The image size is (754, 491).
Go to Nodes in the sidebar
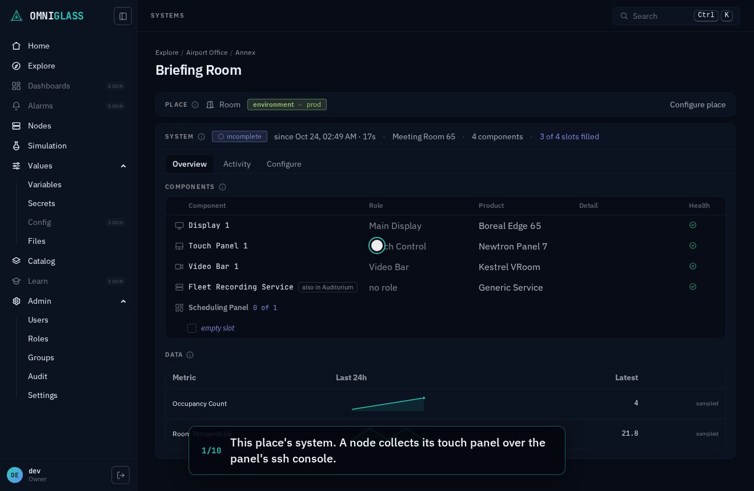[x=69, y=126]
